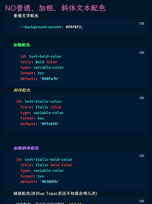
Task: Click the id: text-bold-color line
Action: click(x=41, y=56)
